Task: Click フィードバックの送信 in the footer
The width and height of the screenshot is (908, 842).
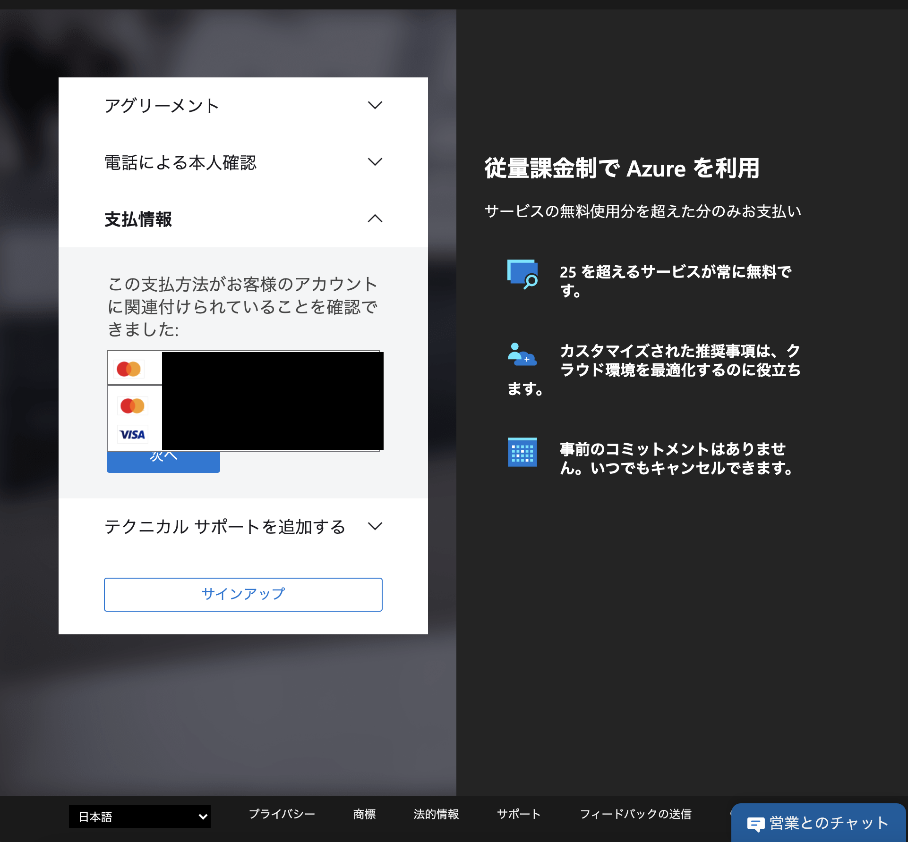Action: [636, 814]
